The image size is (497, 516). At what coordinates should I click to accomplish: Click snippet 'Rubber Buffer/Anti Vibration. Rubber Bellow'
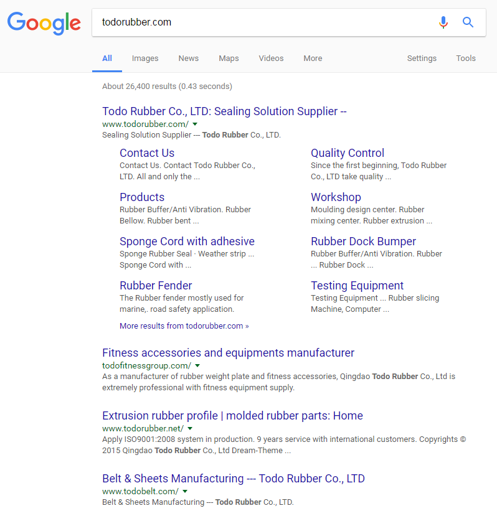185,215
